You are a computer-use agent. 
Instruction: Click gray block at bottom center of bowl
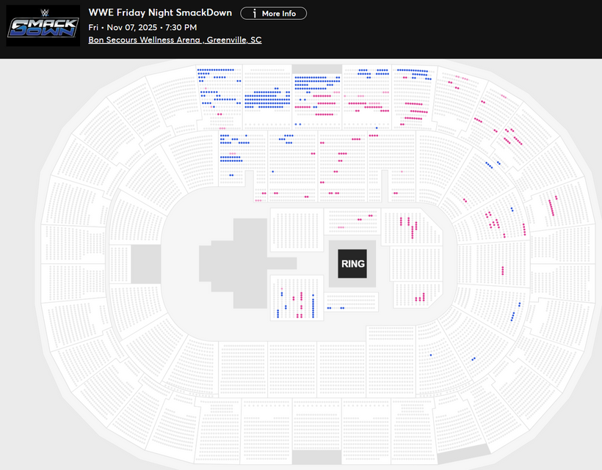point(316,457)
